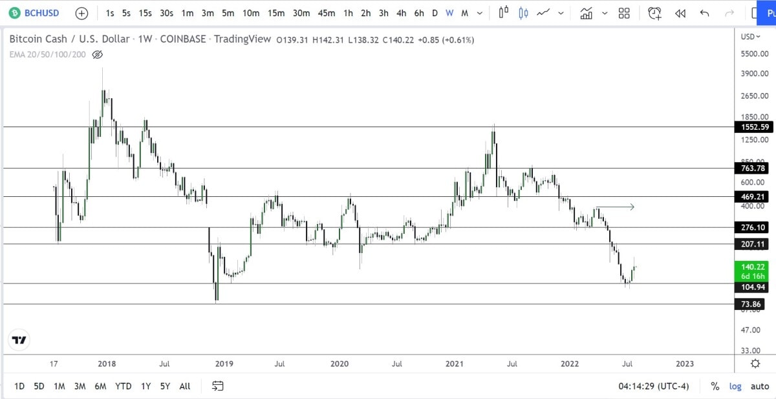Image resolution: width=776 pixels, height=399 pixels.
Task: Select the 3M date range
Action: pyautogui.click(x=80, y=386)
